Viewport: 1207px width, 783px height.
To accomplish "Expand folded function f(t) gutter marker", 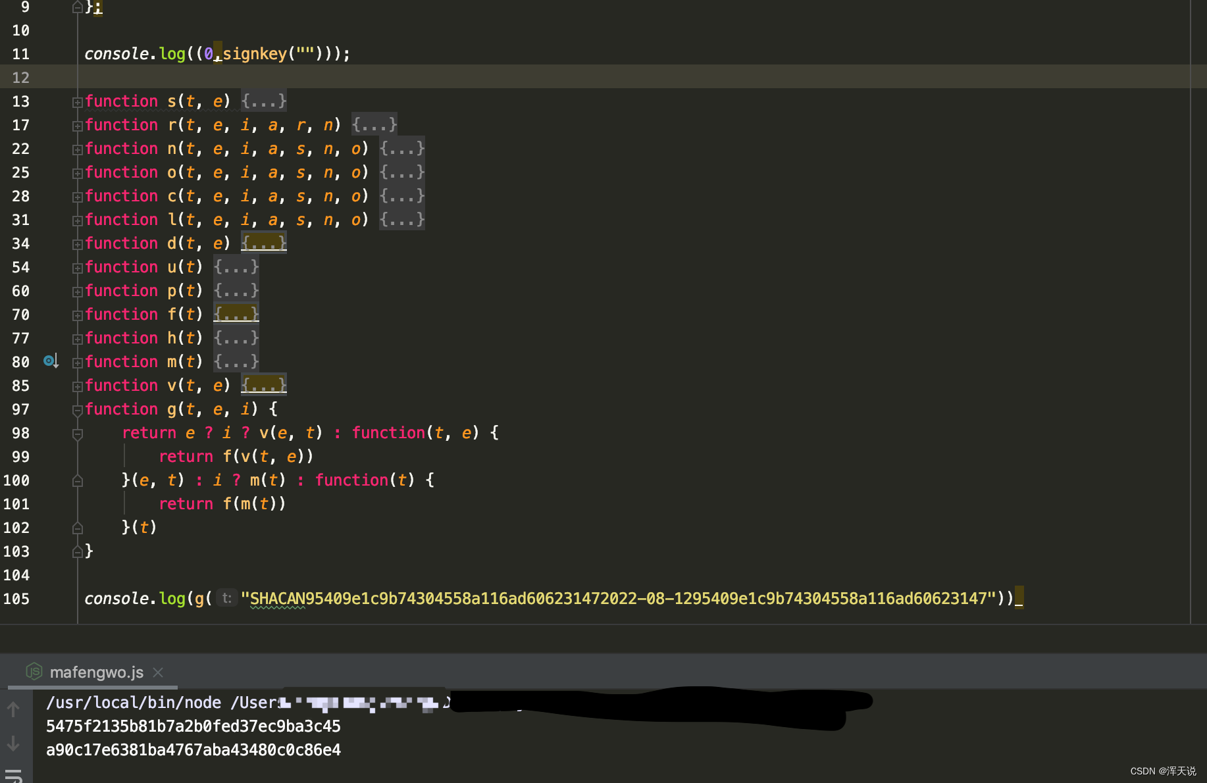I will click(x=77, y=315).
